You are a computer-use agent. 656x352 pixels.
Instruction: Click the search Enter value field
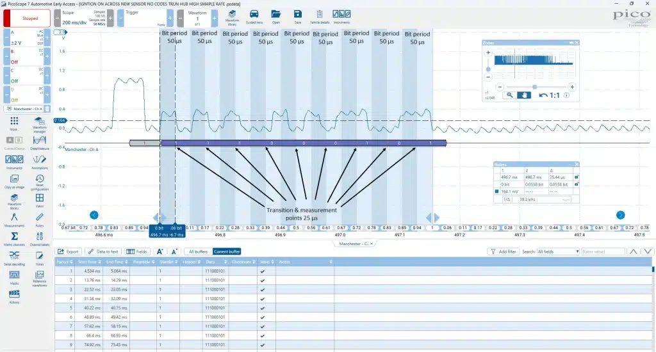point(603,252)
